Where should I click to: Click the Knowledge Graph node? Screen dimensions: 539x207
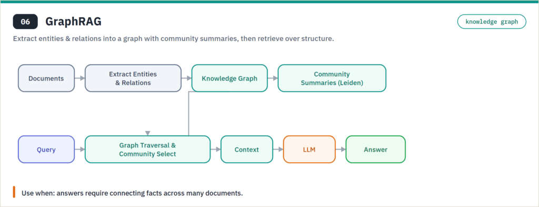pyautogui.click(x=229, y=78)
